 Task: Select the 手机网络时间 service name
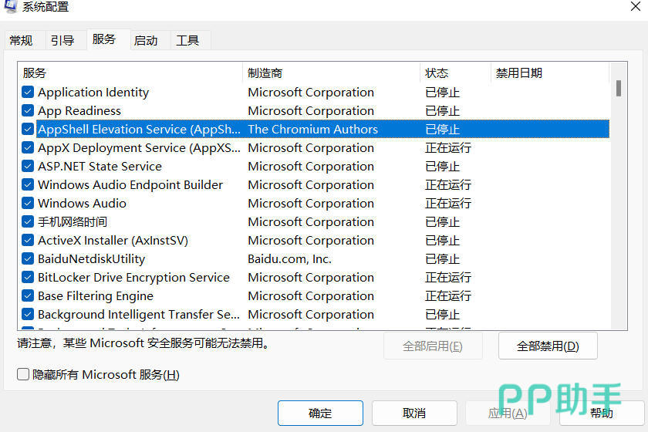click(73, 222)
